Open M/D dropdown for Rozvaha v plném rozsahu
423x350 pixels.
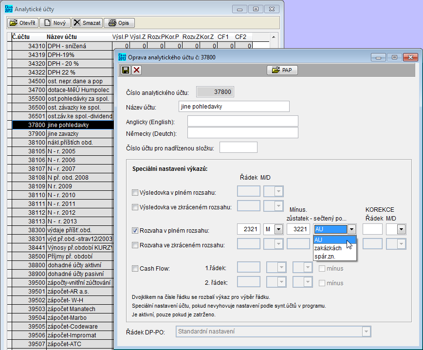pyautogui.click(x=278, y=229)
